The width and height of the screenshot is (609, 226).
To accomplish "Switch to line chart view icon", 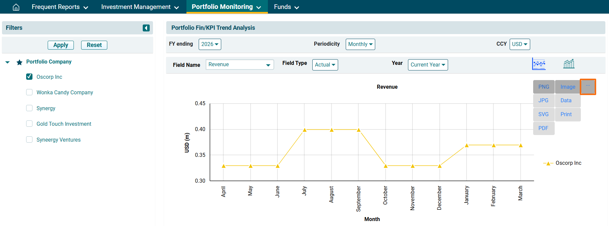I will [539, 64].
